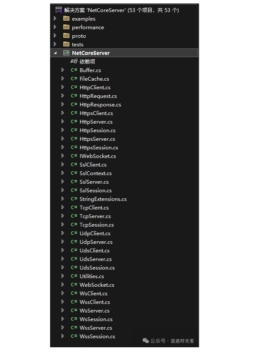The image size is (268, 352).
Task: Click the NetCoreServer C# project icon
Action: (66, 53)
